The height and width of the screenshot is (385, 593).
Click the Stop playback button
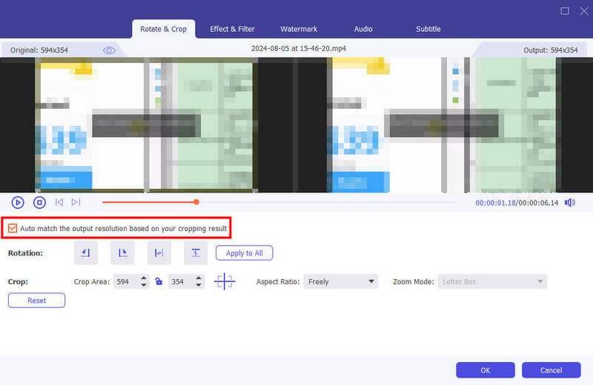[40, 202]
